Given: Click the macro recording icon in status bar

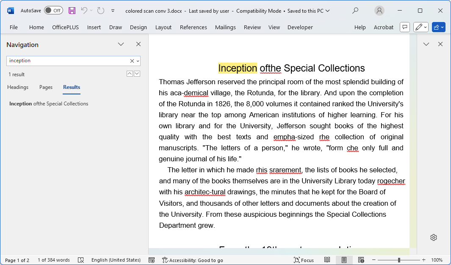Looking at the screenshot, I should pyautogui.click(x=152, y=260).
